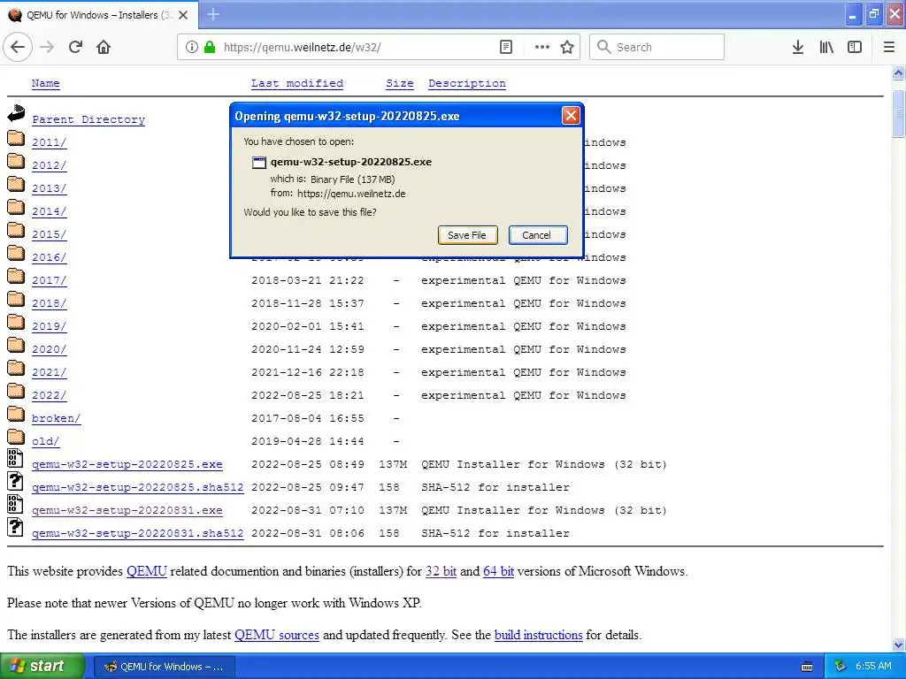Image resolution: width=906 pixels, height=679 pixels.
Task: Select QEMU for Windows taskbar button
Action: (164, 667)
